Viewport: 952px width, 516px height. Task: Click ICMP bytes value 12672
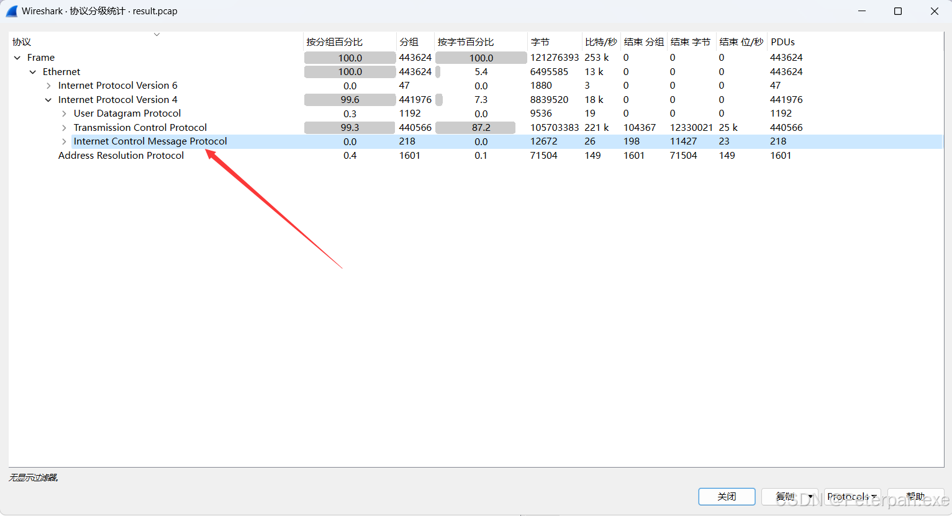[x=544, y=141]
